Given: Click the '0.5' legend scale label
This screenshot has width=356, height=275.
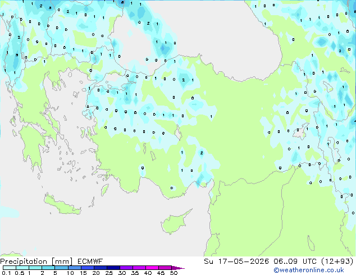Looking at the screenshot, I should (x=19, y=273).
